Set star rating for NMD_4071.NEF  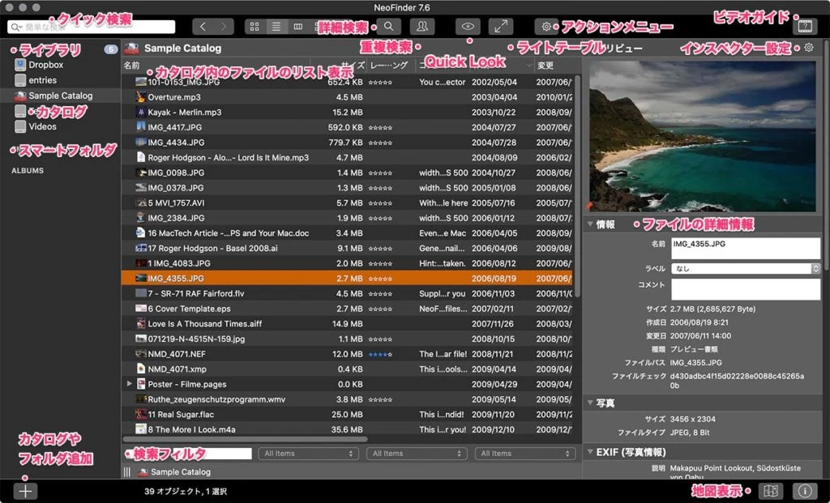point(381,355)
